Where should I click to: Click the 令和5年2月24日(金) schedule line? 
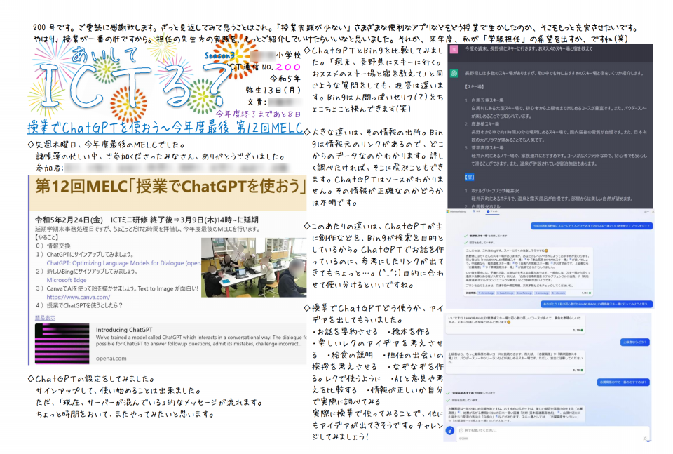click(147, 220)
